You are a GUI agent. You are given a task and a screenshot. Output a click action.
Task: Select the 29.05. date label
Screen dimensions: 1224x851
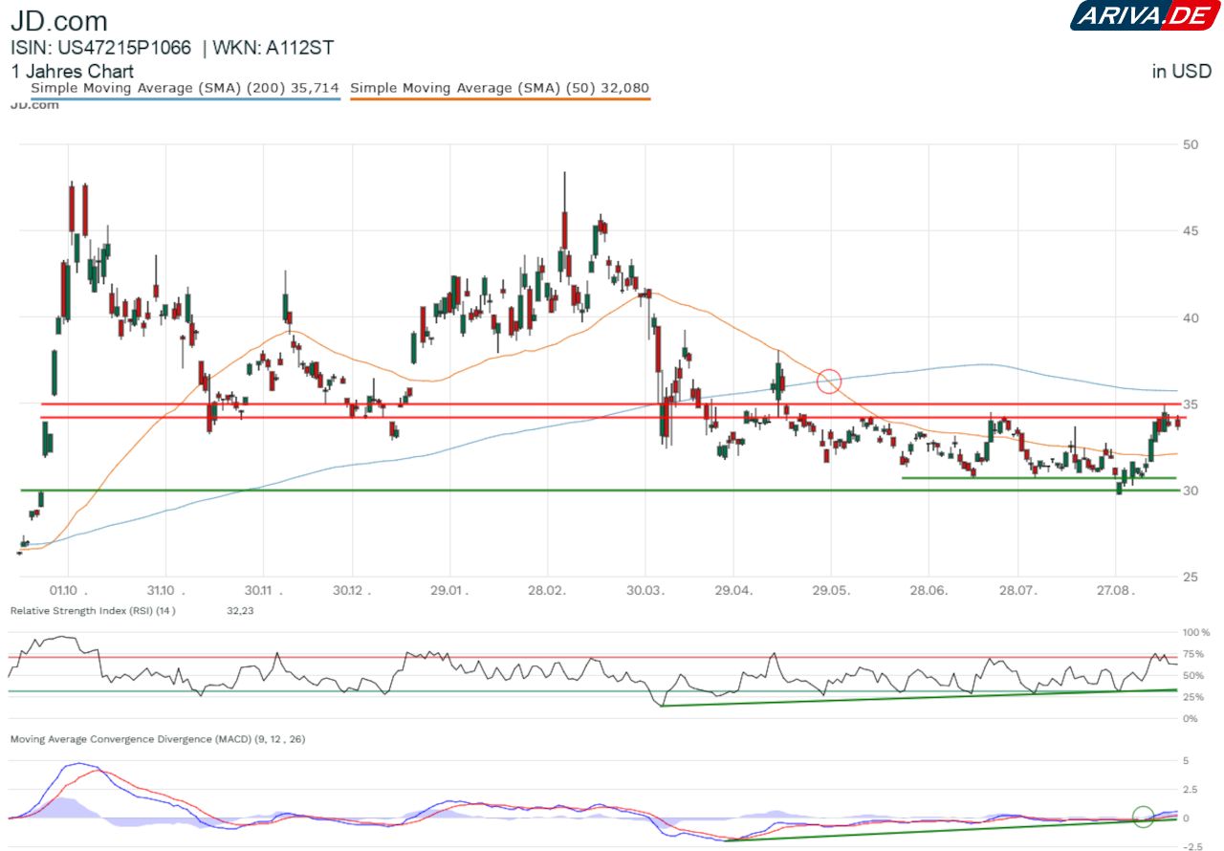(x=830, y=590)
